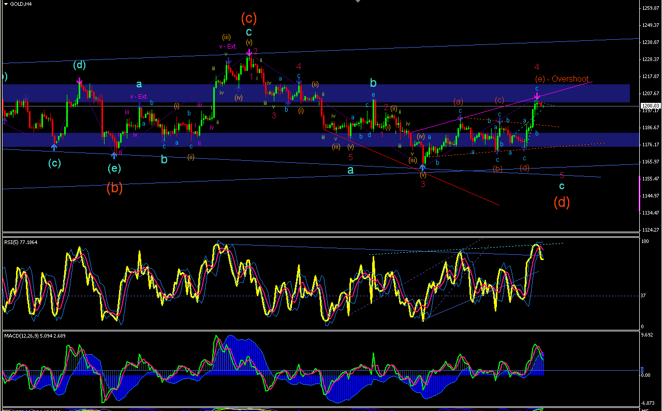Click the 1144.97 price scale value
Image resolution: width=662 pixels, height=411 pixels.
coord(651,195)
